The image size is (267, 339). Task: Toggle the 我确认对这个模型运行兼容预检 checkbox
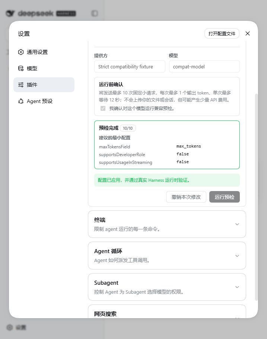[x=103, y=108]
